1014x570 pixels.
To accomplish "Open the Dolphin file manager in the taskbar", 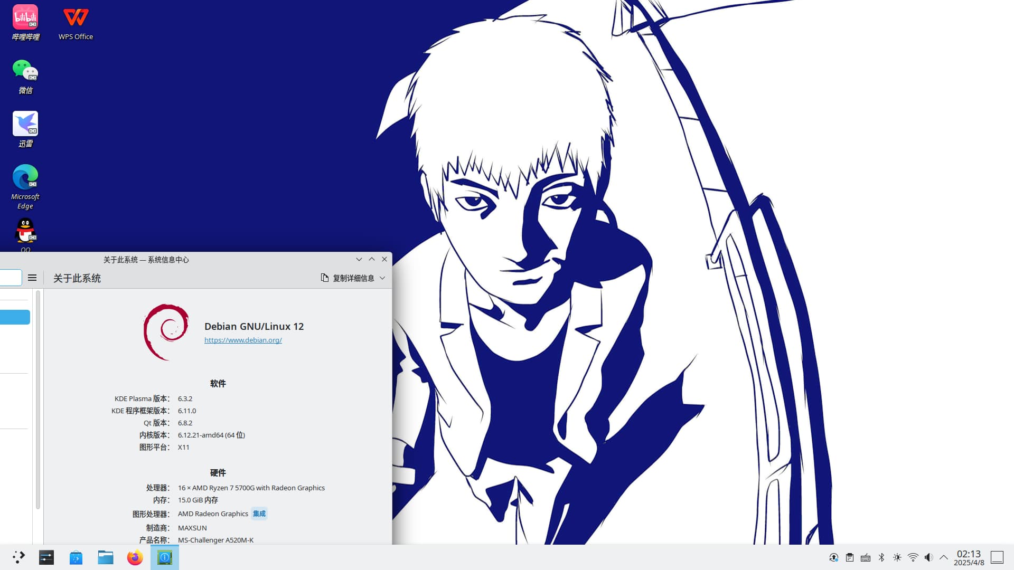I will [x=106, y=557].
